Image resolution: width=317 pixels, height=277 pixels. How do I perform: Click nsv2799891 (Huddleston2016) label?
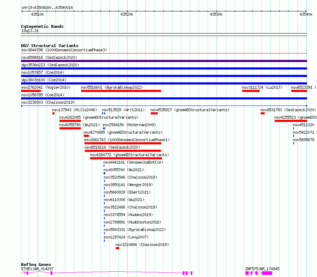click(132, 222)
